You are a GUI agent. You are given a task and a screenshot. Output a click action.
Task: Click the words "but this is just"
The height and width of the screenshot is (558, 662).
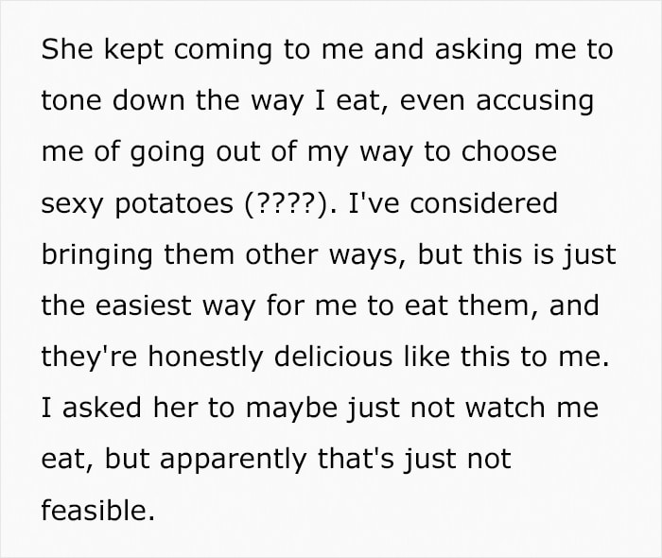click(x=517, y=255)
